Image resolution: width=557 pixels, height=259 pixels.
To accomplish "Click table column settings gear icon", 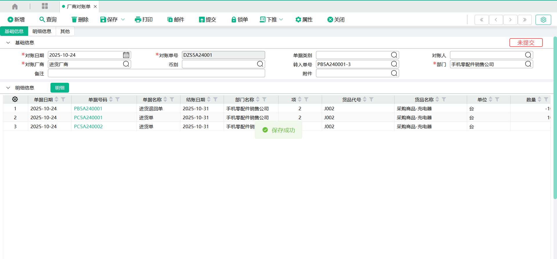I will [15, 99].
